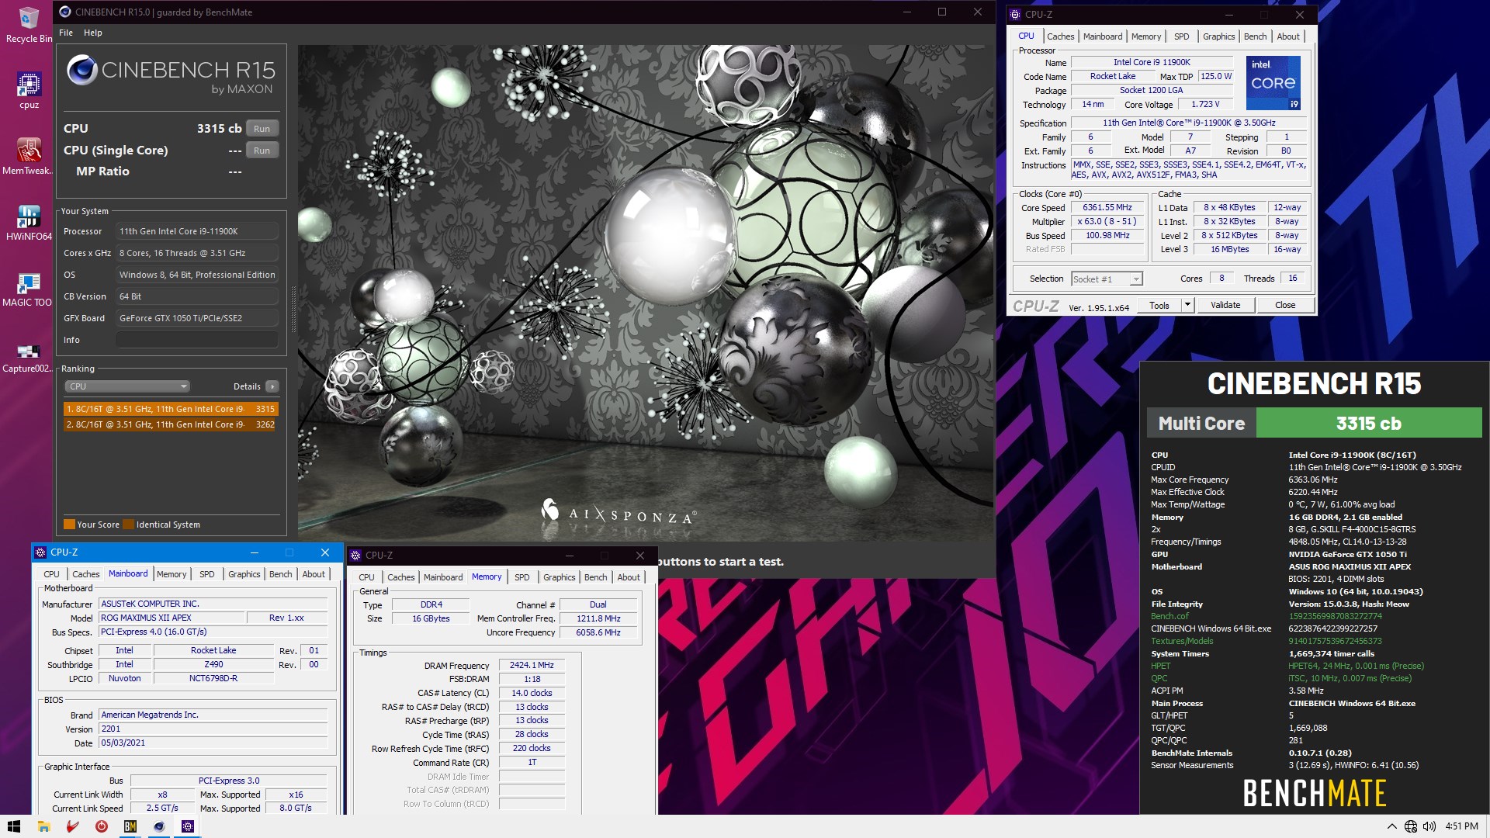Click the top-right CPU-Z title bar icon

[x=1014, y=14]
